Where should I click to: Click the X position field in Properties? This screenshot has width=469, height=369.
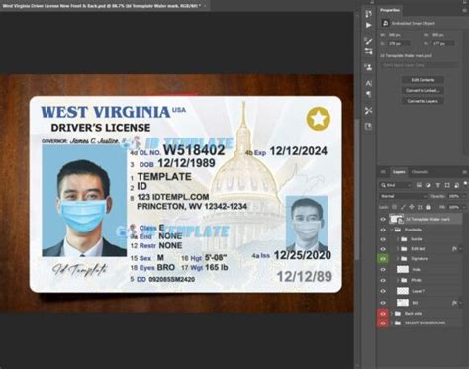[x=399, y=44]
